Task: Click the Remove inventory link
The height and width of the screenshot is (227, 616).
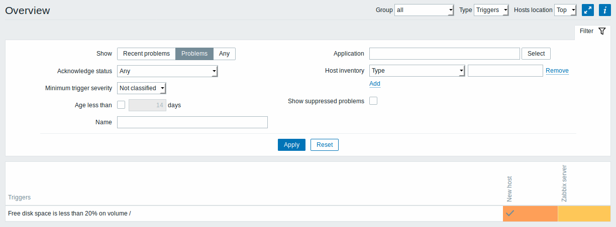Action: pos(557,71)
